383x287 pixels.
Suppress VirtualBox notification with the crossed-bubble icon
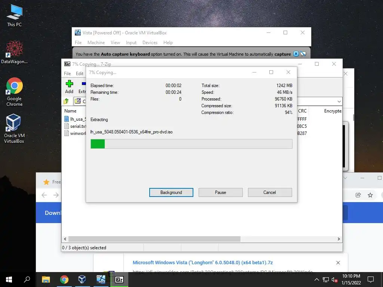(x=303, y=54)
